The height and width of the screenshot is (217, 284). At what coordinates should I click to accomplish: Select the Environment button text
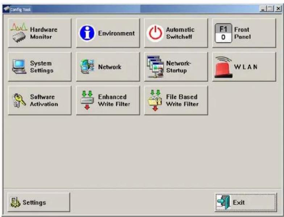tap(116, 33)
